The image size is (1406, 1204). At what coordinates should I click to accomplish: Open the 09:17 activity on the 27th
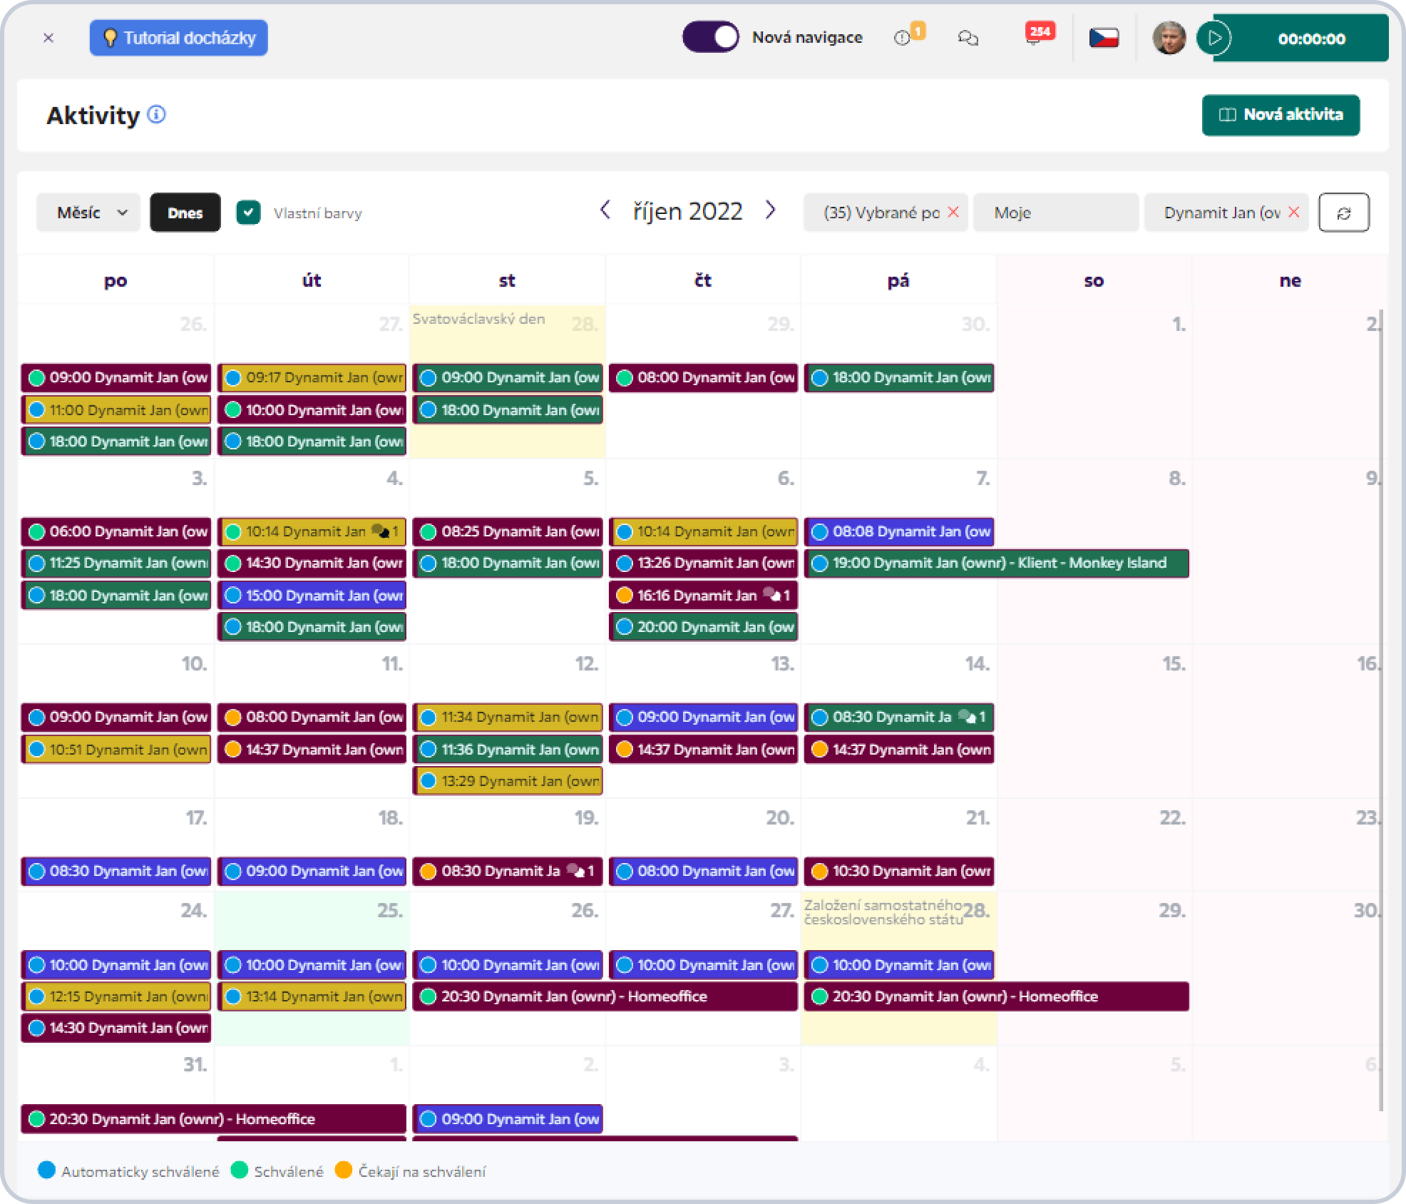tap(312, 378)
